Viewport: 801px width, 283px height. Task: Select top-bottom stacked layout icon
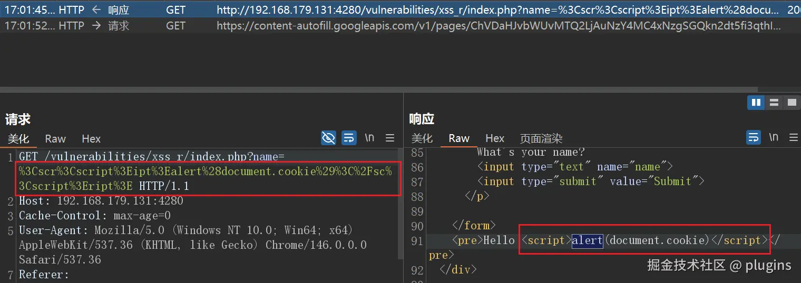click(x=774, y=103)
